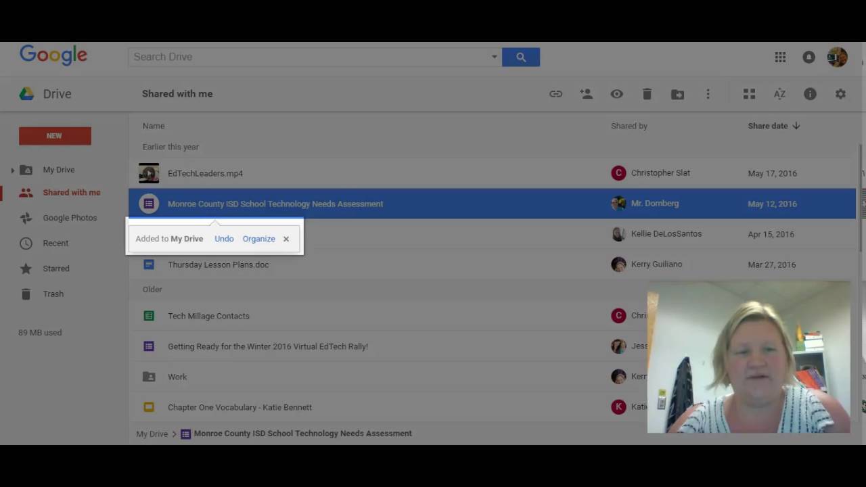This screenshot has height=487, width=866.
Task: Click Christopher Slat's avatar on EdTechLeaders row
Action: [x=618, y=173]
